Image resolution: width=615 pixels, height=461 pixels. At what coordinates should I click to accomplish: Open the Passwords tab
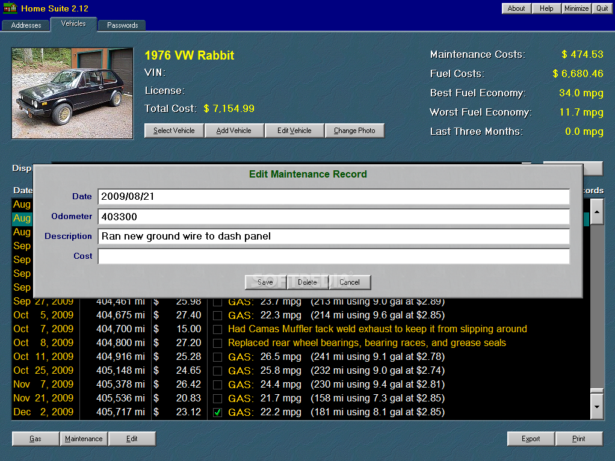(x=122, y=25)
